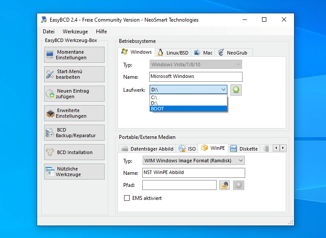Open Erweiterte Einstellungen
The width and height of the screenshot is (326, 238).
coord(74,113)
